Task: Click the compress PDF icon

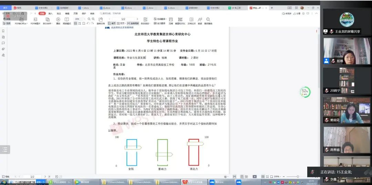Action: pos(171,19)
